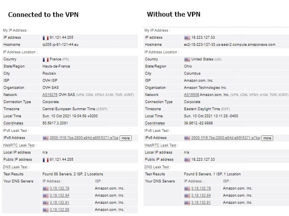Open the IPv6 address link in the VPN panel
The height and width of the screenshot is (216, 289).
84,138
